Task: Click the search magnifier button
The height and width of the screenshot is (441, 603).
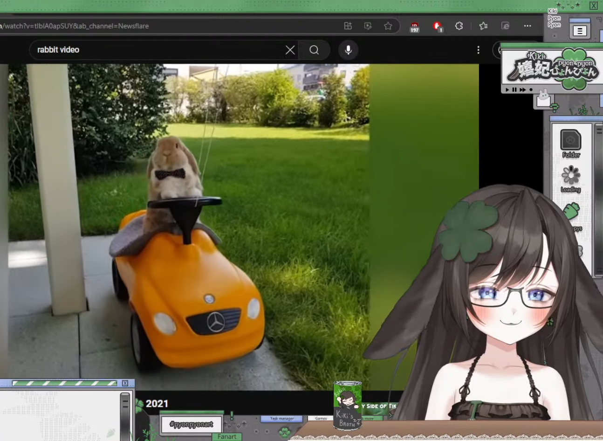Action: pyautogui.click(x=314, y=50)
